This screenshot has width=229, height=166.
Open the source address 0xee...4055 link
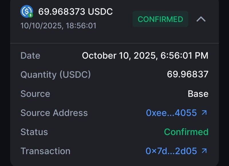[171, 113]
